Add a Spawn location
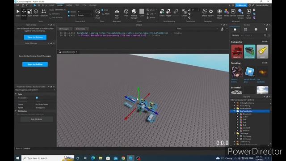The width and height of the screenshot is (286, 161). 211,13
